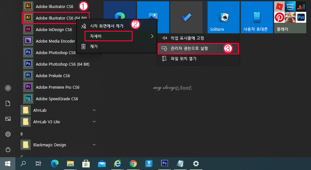311x170 pixels.
Task: Choose 관리자 권한으로 실행
Action: coord(198,48)
